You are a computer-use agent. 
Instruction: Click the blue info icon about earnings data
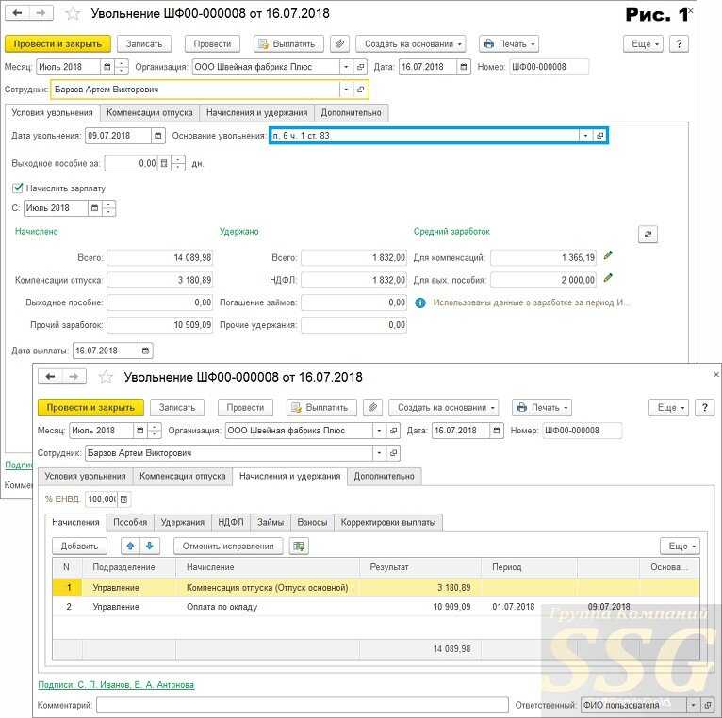click(420, 302)
